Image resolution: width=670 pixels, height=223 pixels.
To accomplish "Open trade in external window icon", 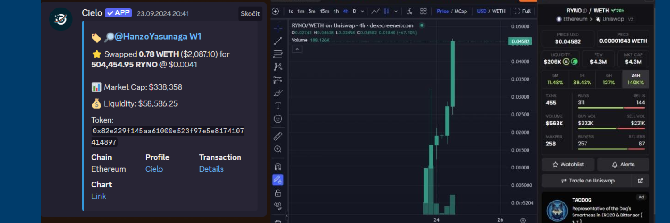I will 641,181.
